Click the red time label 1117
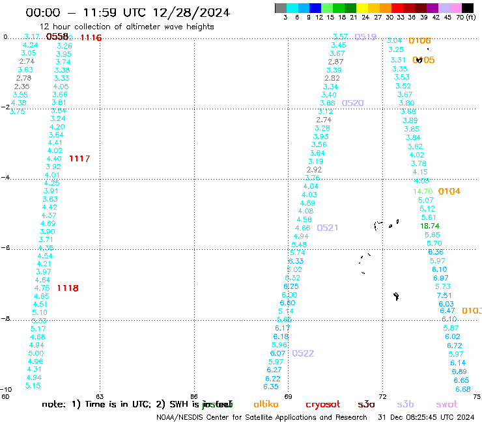The height and width of the screenshot is (423, 482). pyautogui.click(x=79, y=159)
